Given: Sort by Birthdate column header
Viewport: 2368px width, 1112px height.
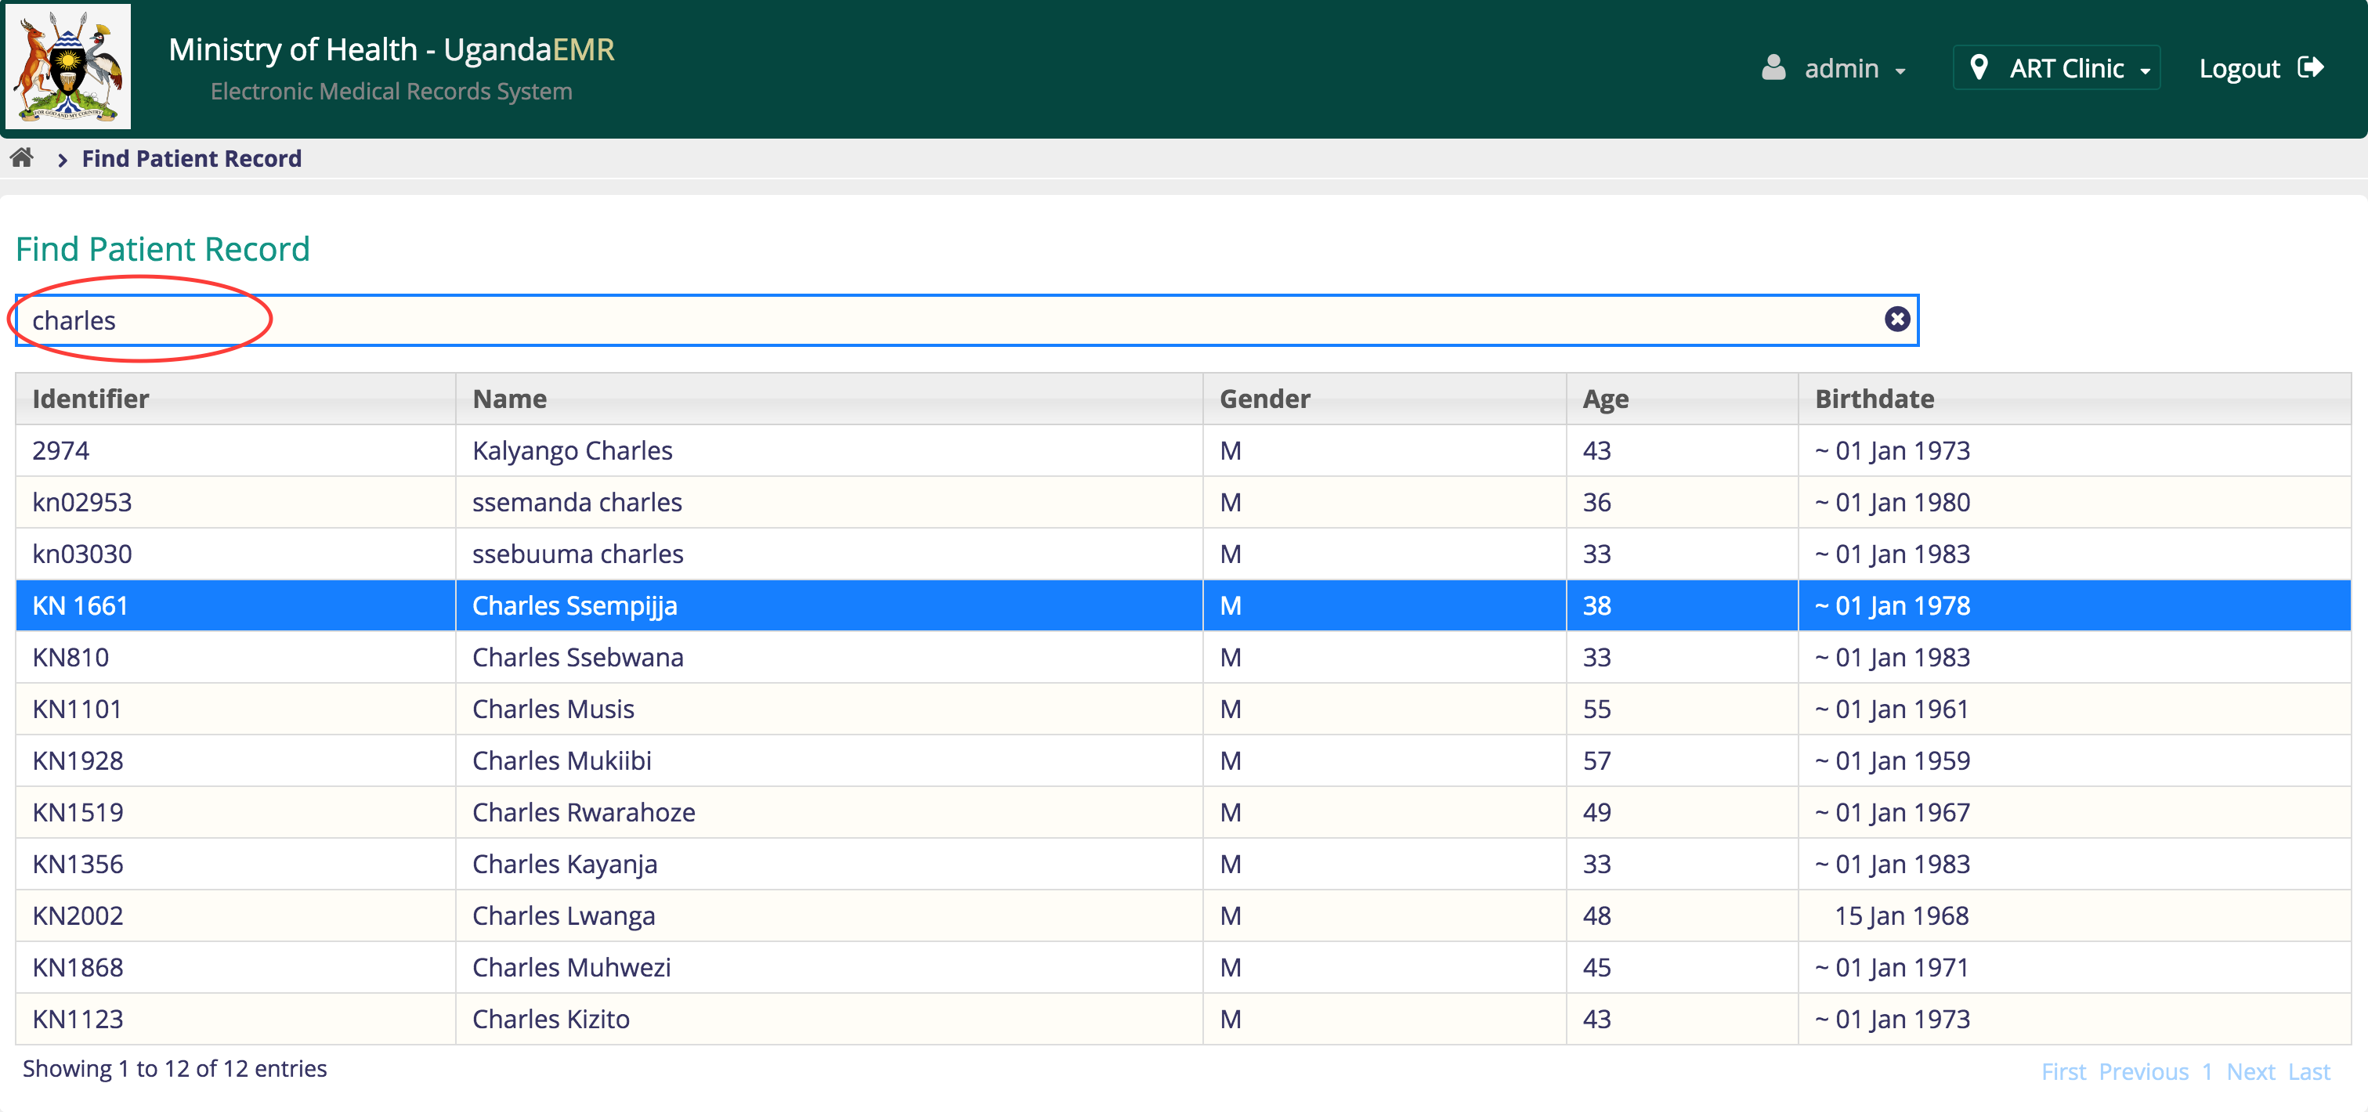Looking at the screenshot, I should click(1874, 399).
